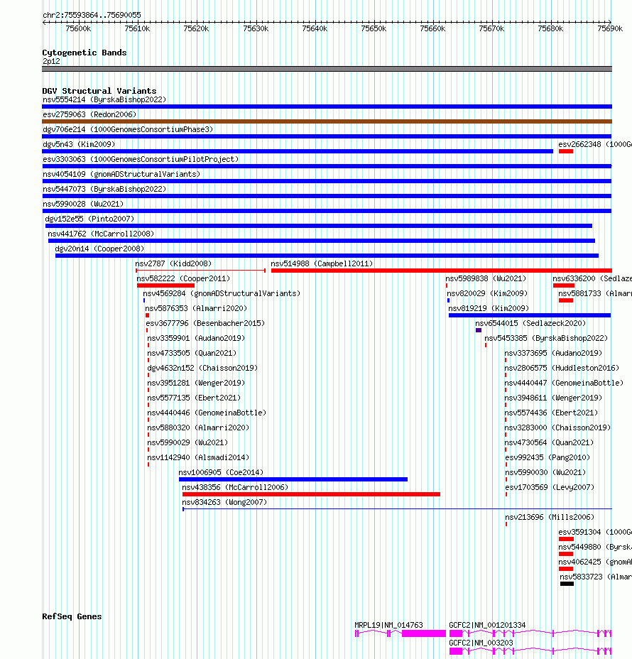This screenshot has width=632, height=659.
Task: Click esv3677796 (Besenbacher2015) label
Action: pyautogui.click(x=205, y=323)
